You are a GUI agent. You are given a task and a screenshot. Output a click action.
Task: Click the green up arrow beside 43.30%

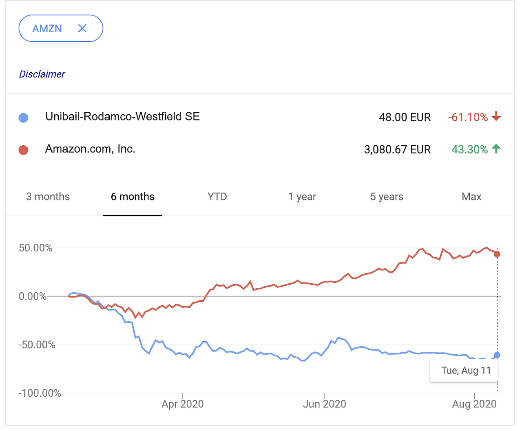(496, 149)
